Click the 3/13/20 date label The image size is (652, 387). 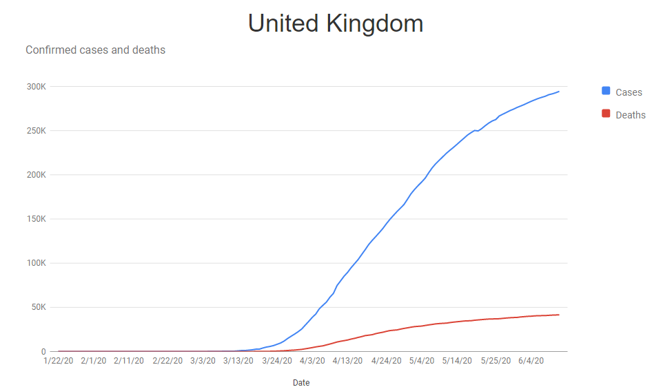238,360
